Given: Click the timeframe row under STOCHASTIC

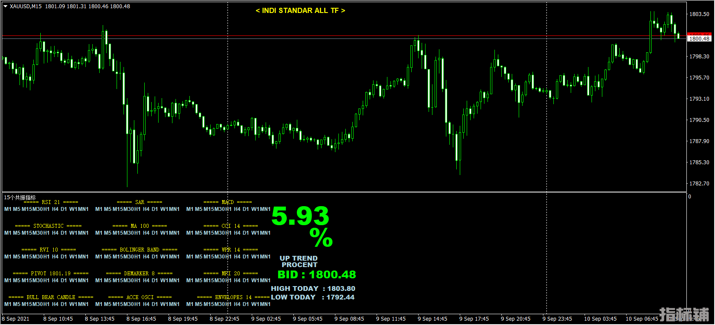Looking at the screenshot, I should coord(46,233).
